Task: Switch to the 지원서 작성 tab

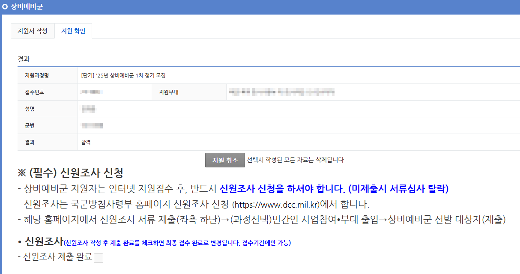Action: (x=33, y=31)
